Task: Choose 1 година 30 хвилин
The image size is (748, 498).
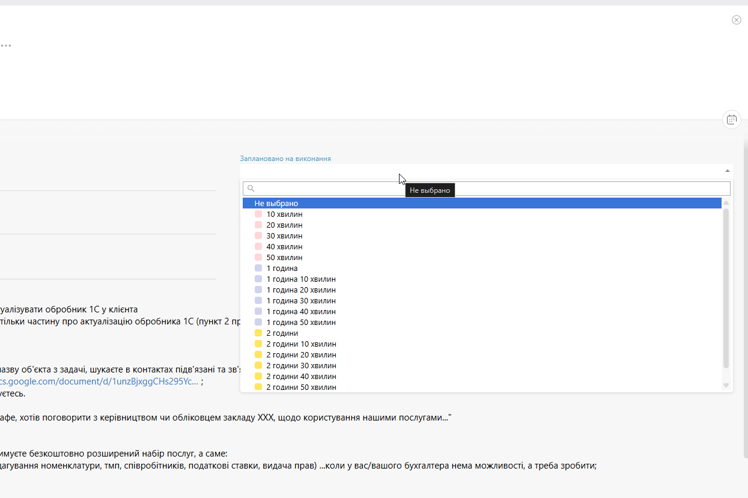Action: 482,300
